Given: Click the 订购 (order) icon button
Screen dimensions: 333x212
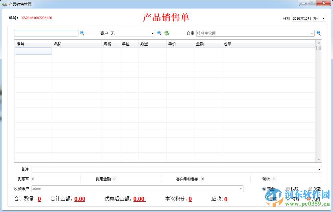Looking at the screenshot, I should 294,198.
